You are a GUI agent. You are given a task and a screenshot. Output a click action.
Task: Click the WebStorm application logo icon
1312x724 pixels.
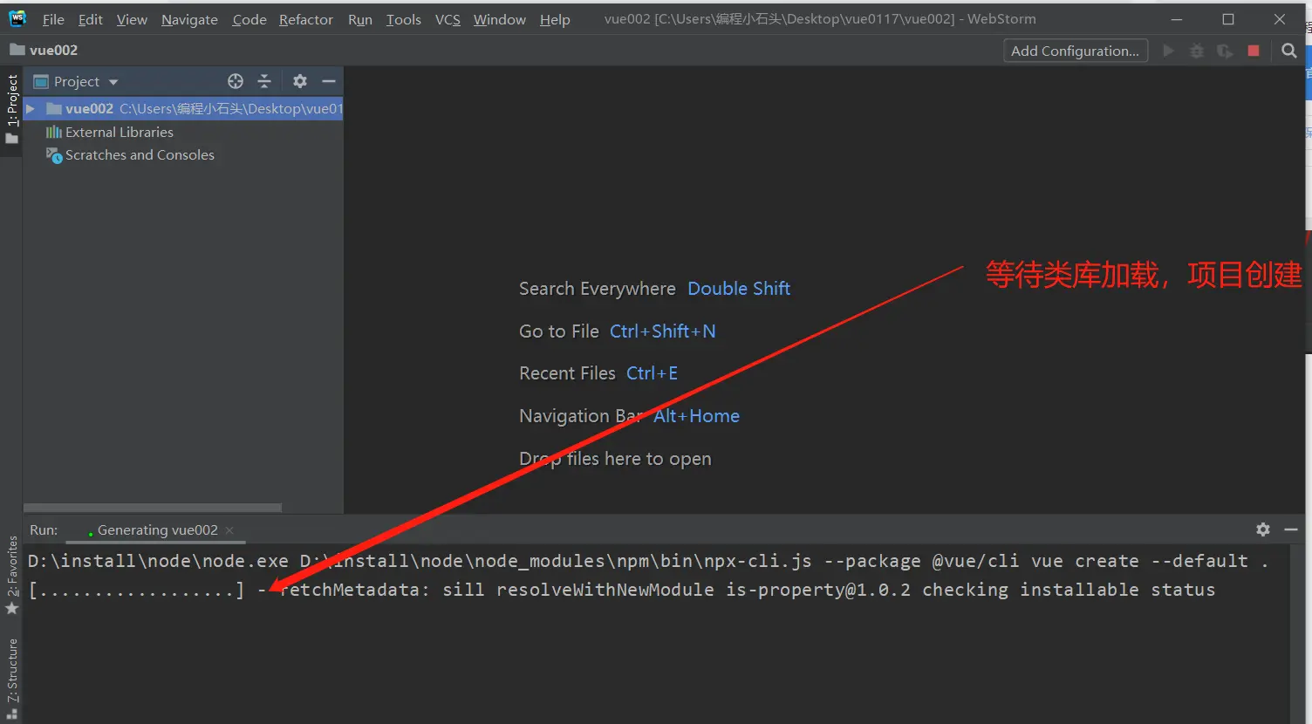click(x=17, y=18)
